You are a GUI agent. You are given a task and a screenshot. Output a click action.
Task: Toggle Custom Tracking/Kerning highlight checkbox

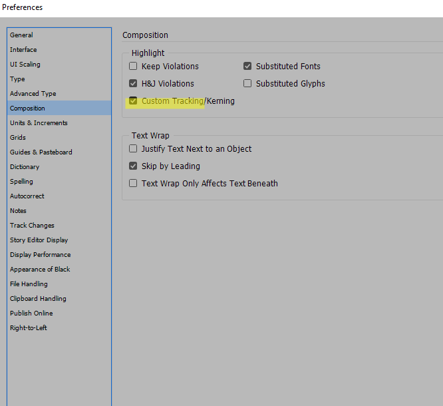134,101
